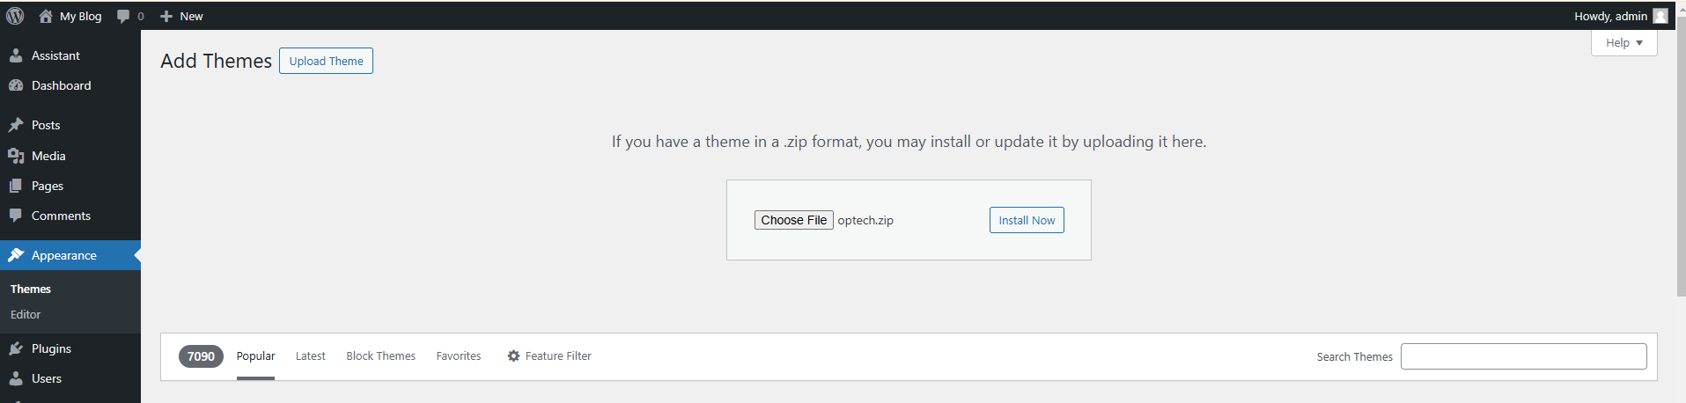Click the Upload Theme button

tap(326, 61)
